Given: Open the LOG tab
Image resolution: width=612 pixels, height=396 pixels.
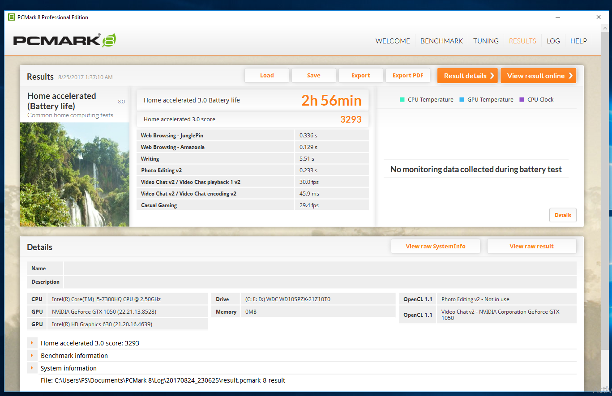Looking at the screenshot, I should coord(553,41).
